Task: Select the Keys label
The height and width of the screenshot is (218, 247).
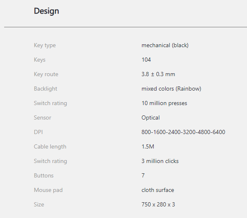Action: coord(39,60)
